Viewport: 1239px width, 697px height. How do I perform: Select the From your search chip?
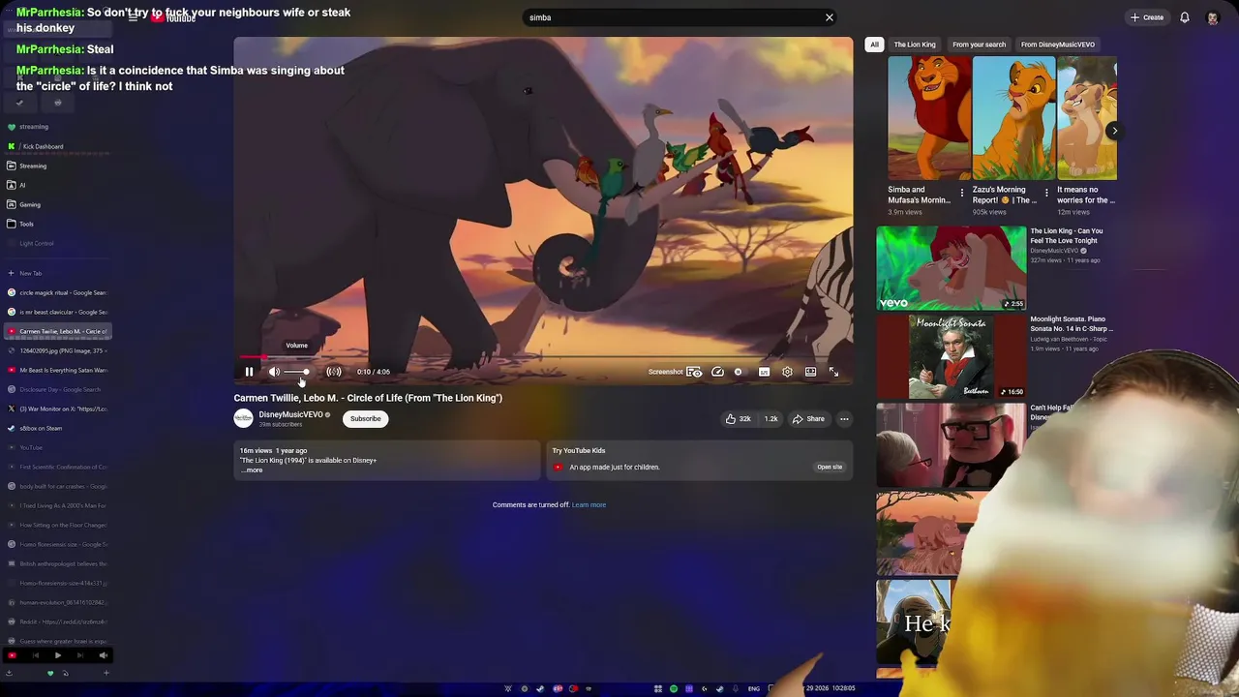pos(979,45)
